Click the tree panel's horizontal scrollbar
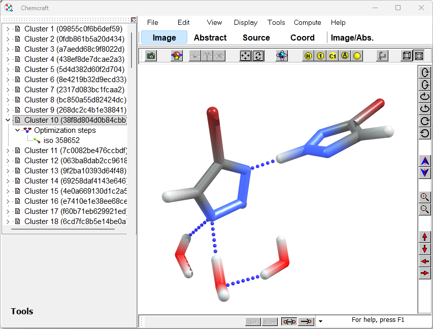The image size is (433, 329). pos(62,229)
